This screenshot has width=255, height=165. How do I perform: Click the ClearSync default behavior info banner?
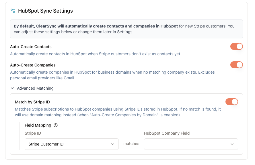click(x=126, y=29)
